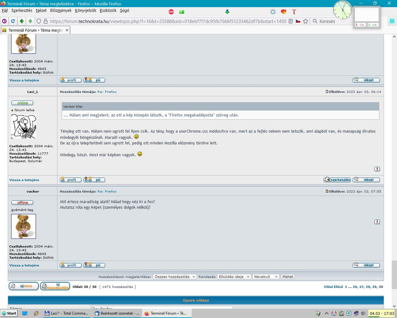Click the URL address bar
397x318 pixels.
click(x=168, y=21)
